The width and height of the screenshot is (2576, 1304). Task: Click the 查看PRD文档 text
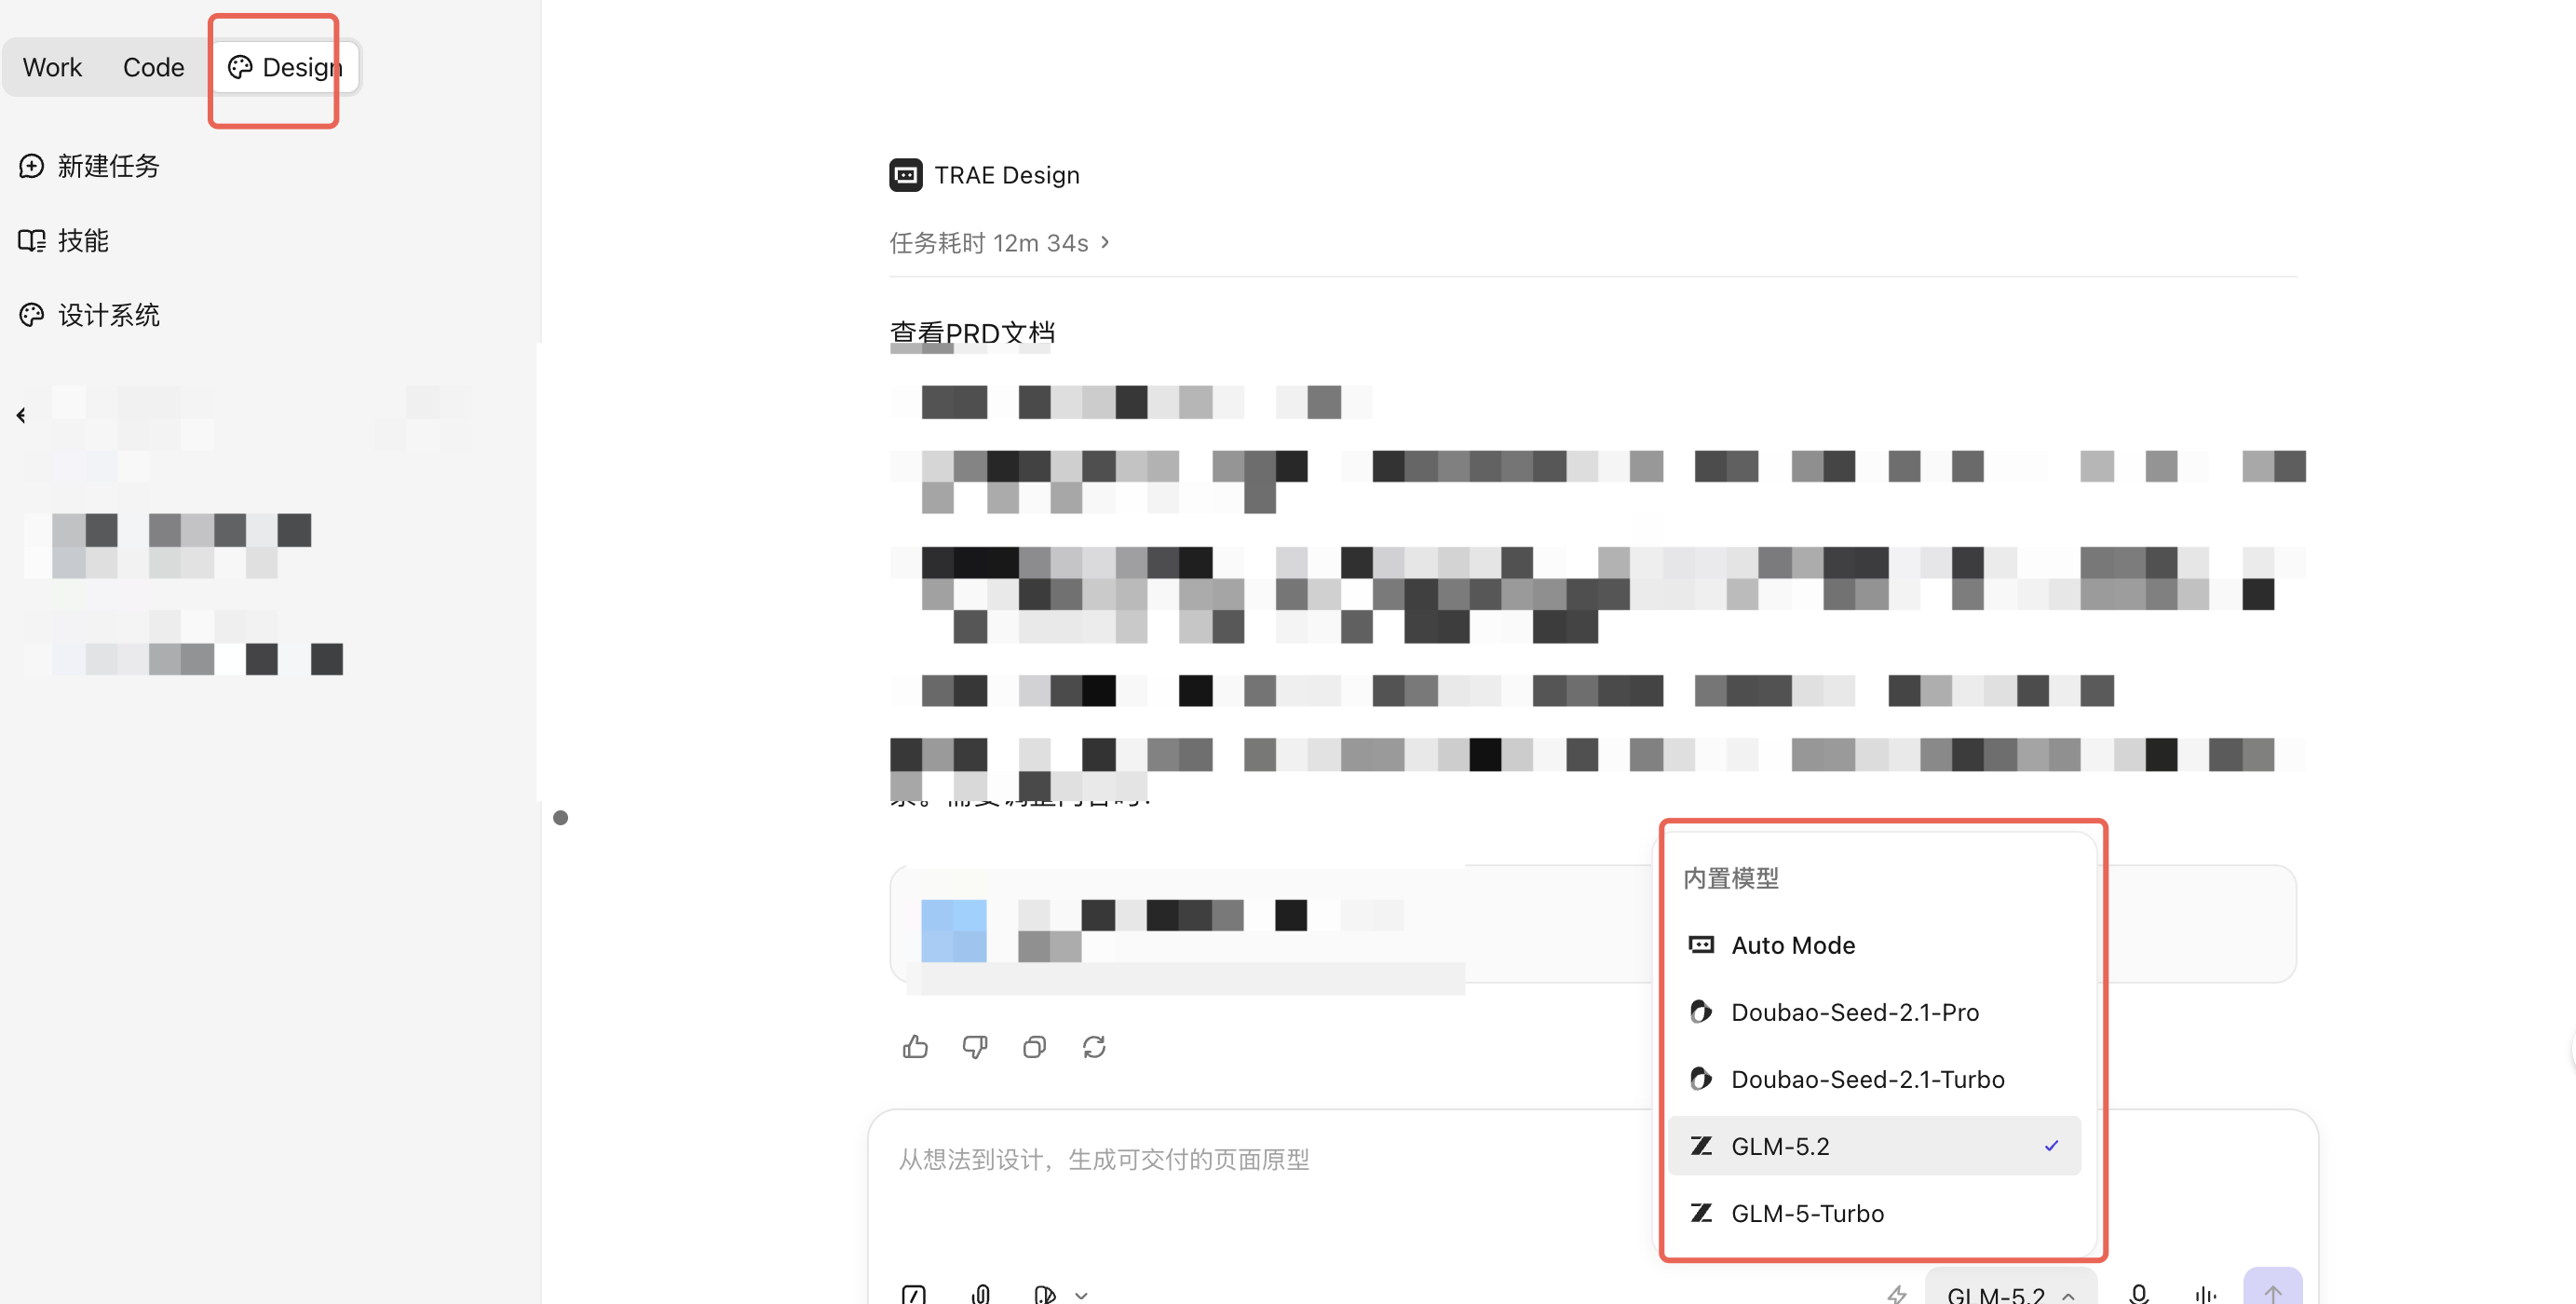coord(972,333)
